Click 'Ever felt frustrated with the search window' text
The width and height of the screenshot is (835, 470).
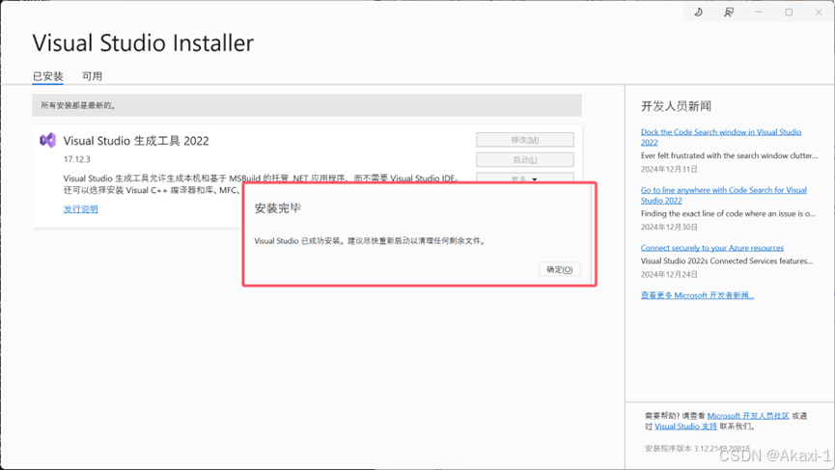729,156
